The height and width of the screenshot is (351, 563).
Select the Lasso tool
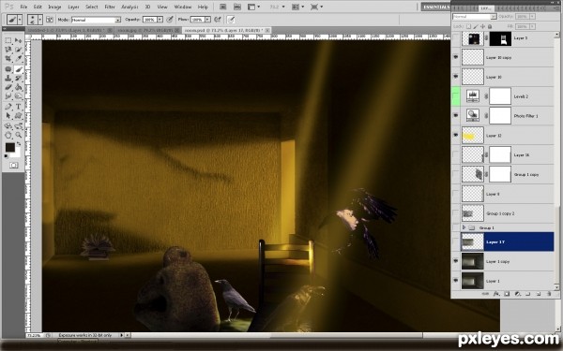(8, 50)
